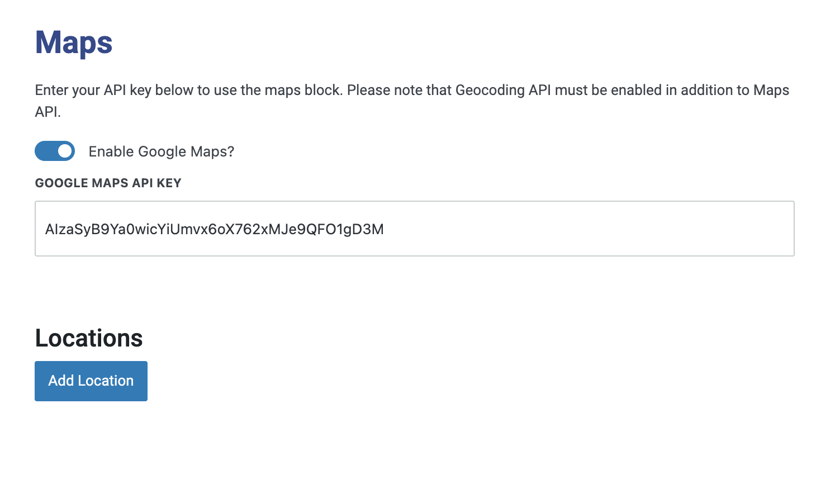Viewport: 835px width, 503px height.
Task: Click the "GOOGLE MAPS API KEY" field label
Action: (x=108, y=183)
